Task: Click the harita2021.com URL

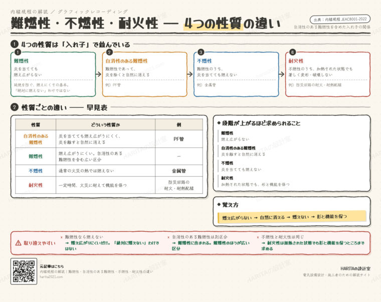Action: 51,277
